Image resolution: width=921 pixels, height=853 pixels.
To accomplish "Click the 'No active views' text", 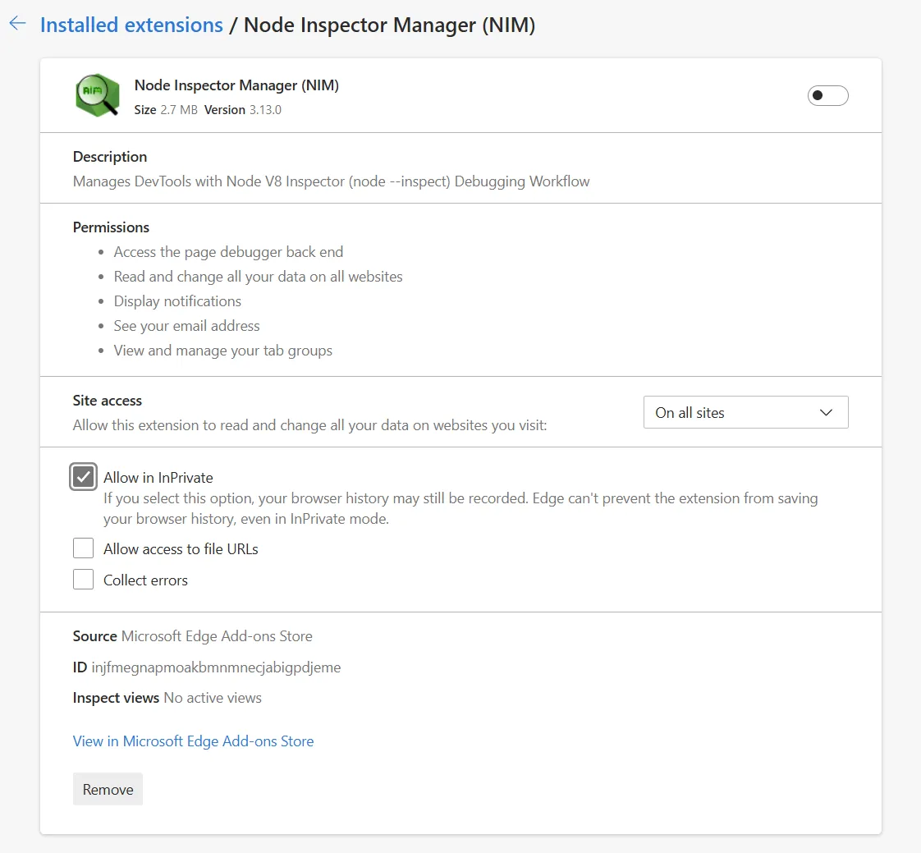I will pos(213,698).
